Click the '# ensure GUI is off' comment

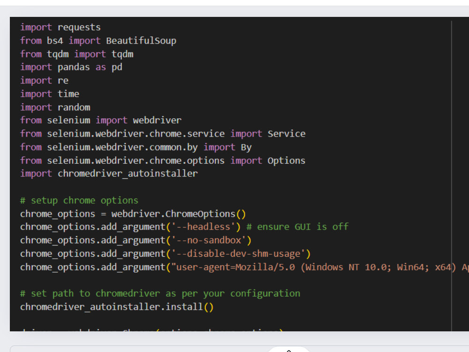297,227
